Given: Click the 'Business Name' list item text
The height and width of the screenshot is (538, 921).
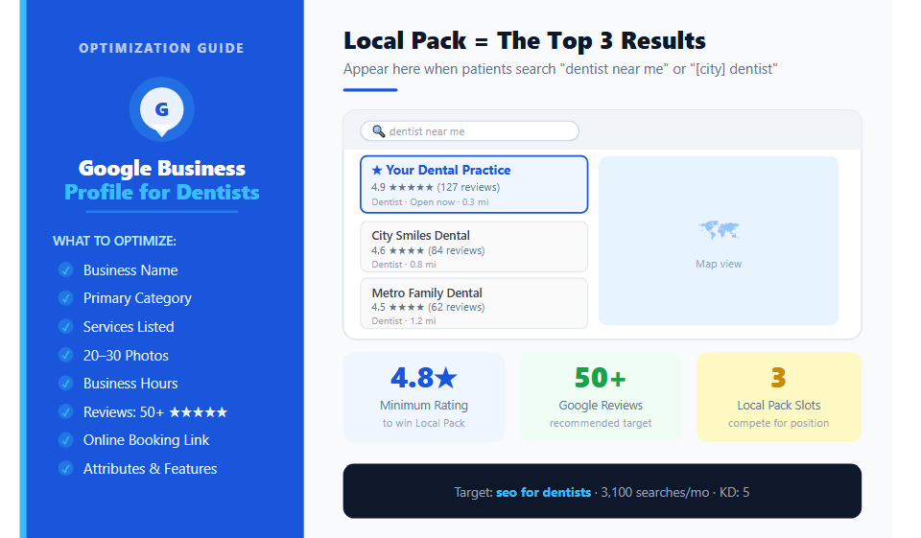Looking at the screenshot, I should [130, 270].
